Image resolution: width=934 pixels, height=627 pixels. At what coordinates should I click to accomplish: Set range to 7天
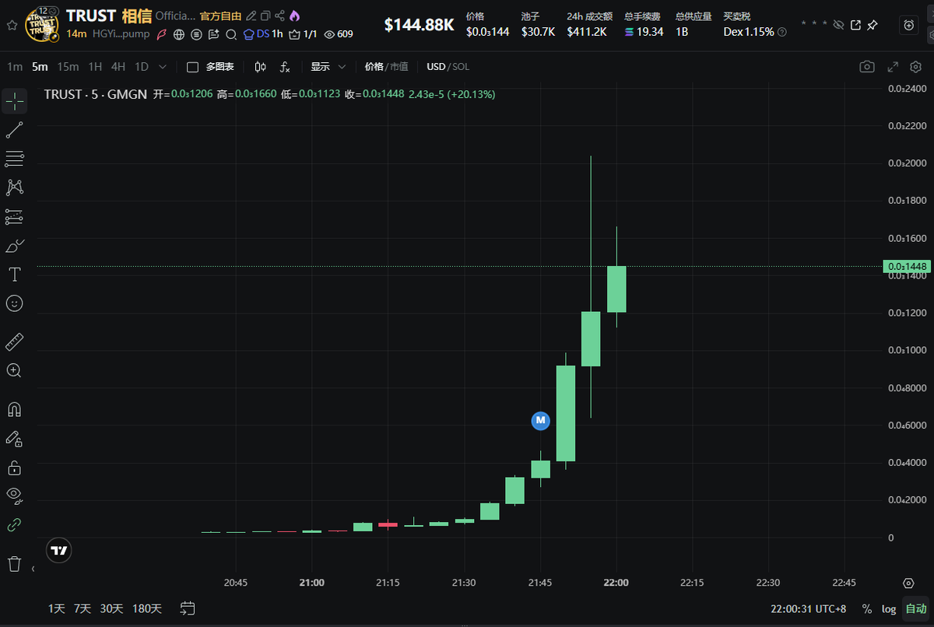click(x=83, y=608)
